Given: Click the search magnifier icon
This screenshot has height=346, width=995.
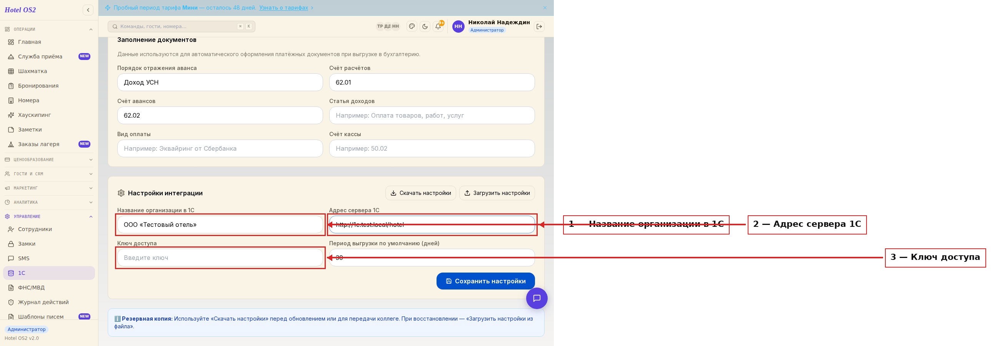Looking at the screenshot, I should pyautogui.click(x=115, y=27).
